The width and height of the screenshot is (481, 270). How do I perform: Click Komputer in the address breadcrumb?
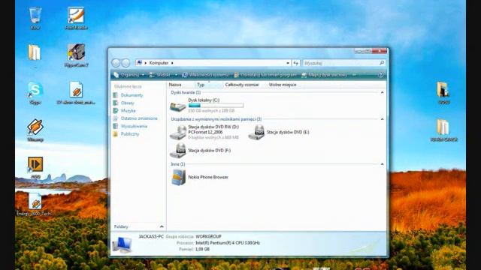[159, 63]
